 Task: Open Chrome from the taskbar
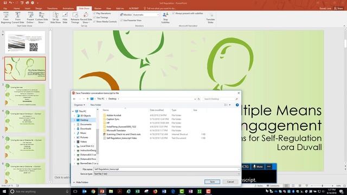pos(93,191)
